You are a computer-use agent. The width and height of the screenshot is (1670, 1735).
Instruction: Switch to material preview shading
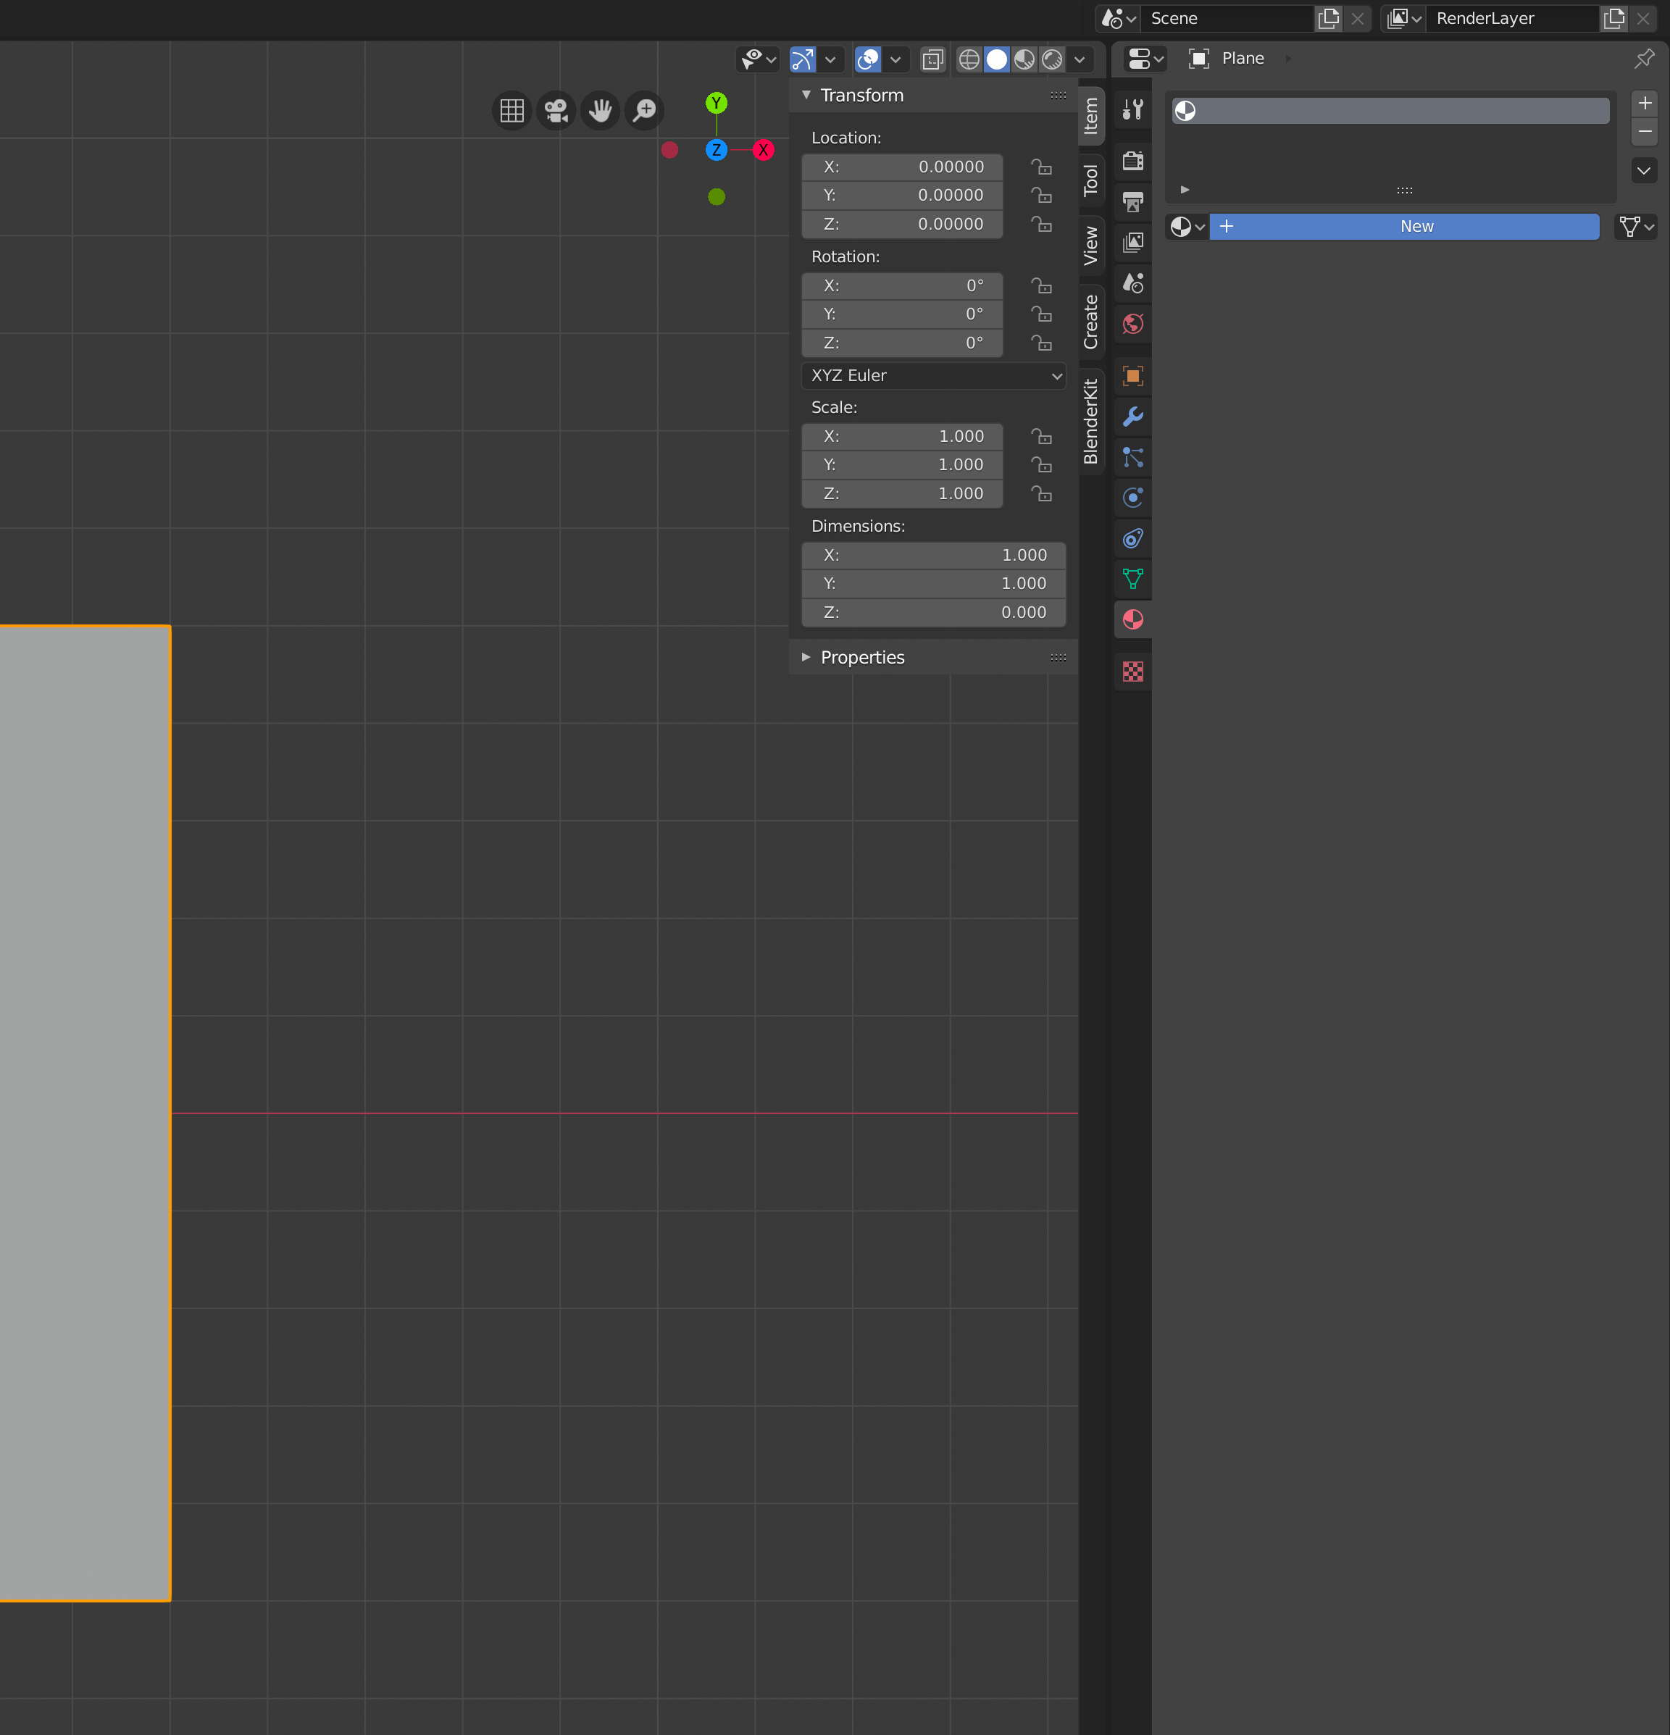click(1024, 59)
